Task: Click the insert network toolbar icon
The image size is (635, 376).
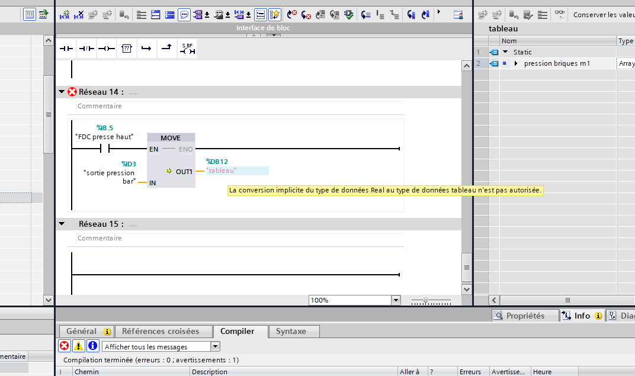Action: (x=65, y=15)
